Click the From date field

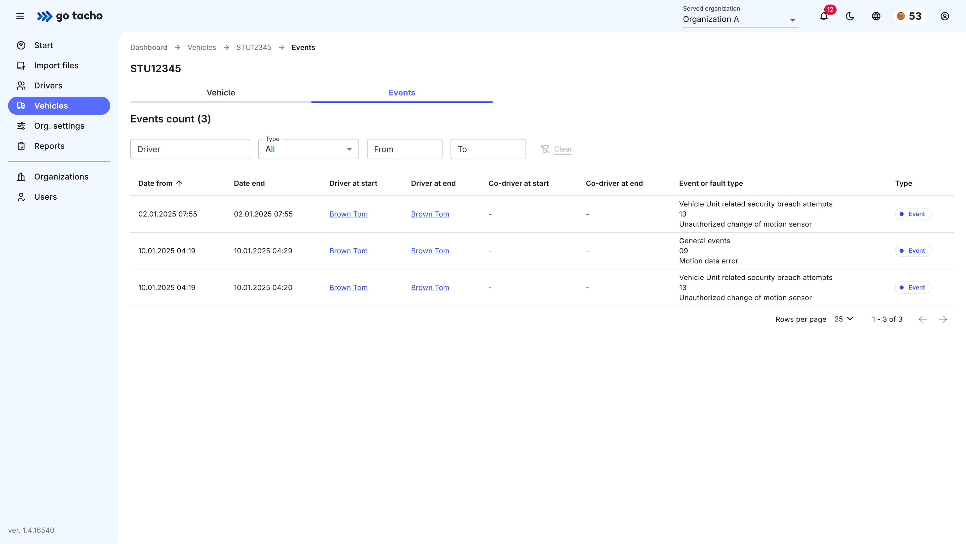404,149
